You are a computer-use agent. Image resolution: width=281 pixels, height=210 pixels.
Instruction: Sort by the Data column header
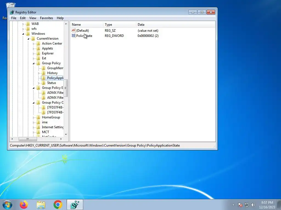(x=175, y=24)
